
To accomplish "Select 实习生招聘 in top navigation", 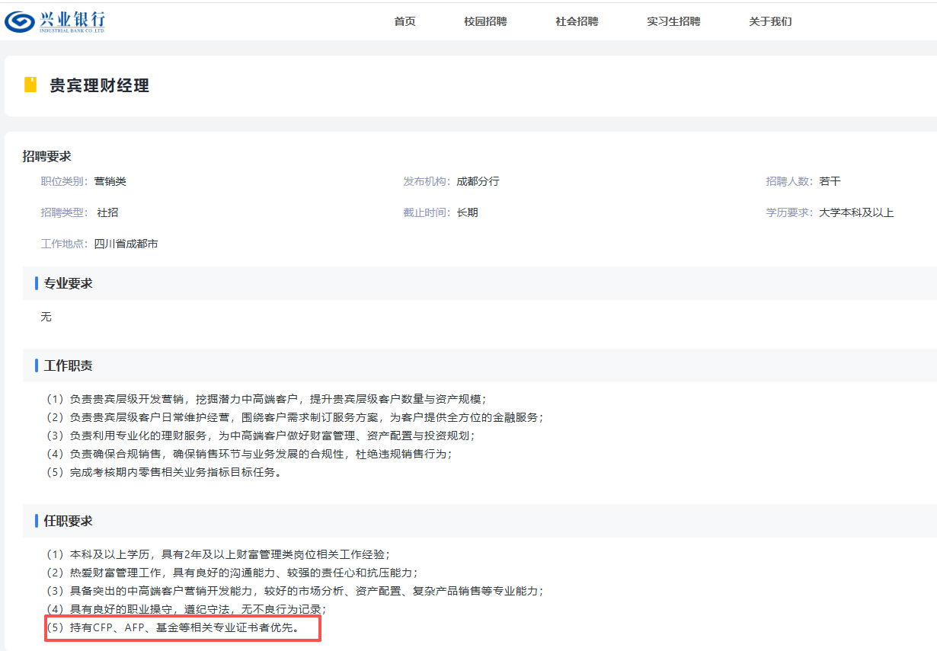I will [673, 21].
